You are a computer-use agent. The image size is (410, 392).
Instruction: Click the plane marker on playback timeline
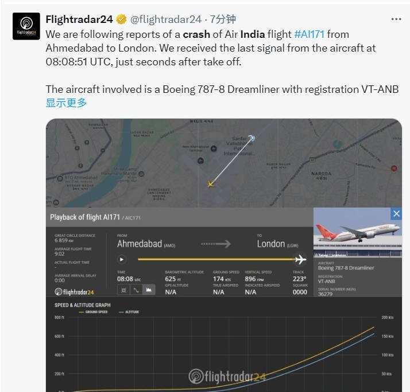[x=300, y=260]
